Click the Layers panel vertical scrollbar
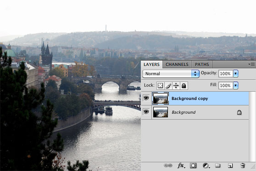 pos(252,127)
